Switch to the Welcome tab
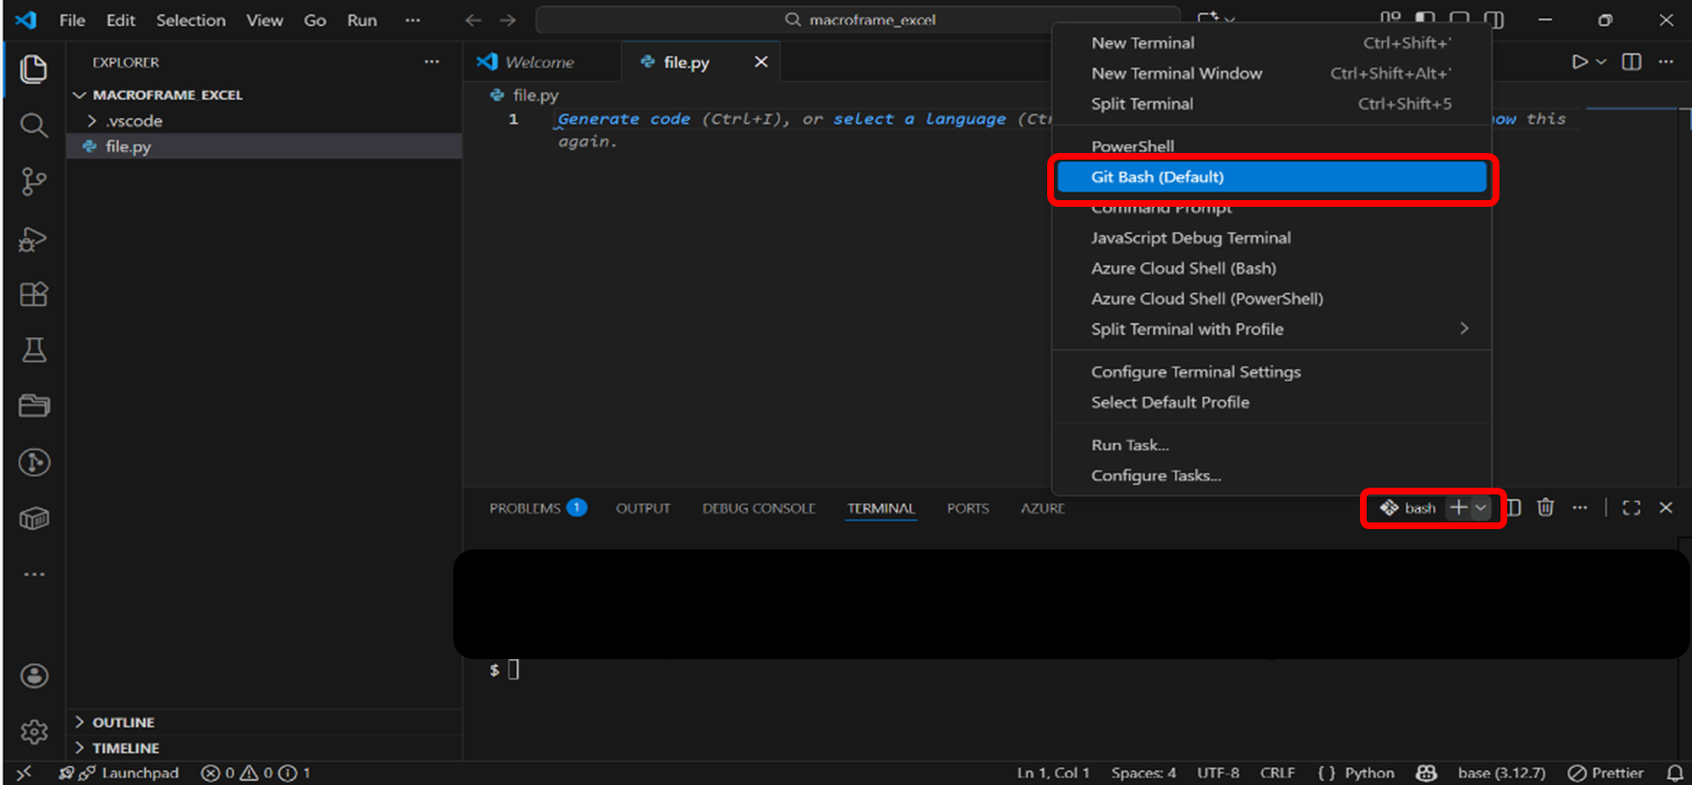 pos(542,62)
